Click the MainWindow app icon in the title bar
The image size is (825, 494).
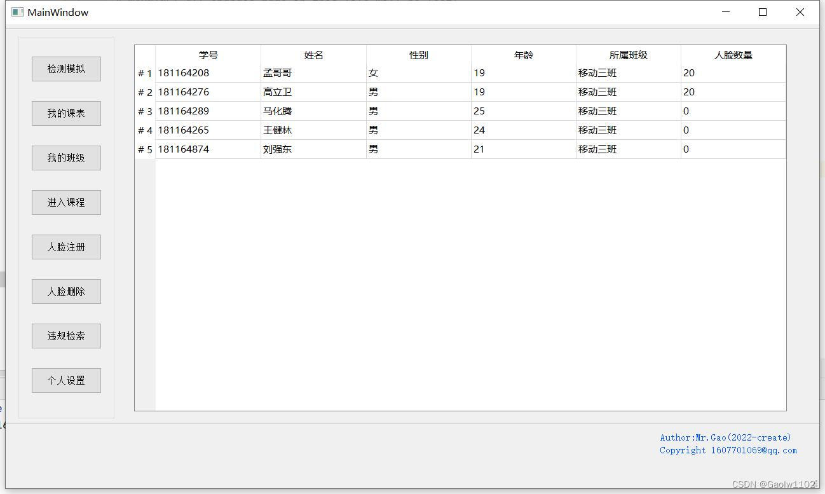18,12
